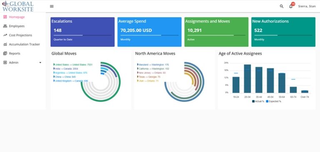This screenshot has height=152, width=320.
Task: Click the Escalations progress bar
Action: (x=82, y=35)
